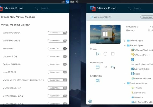
Task: Click the search magnifier in the right Fusion window
Action: (x=129, y=8)
